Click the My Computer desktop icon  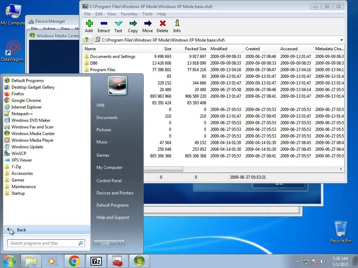(x=13, y=15)
